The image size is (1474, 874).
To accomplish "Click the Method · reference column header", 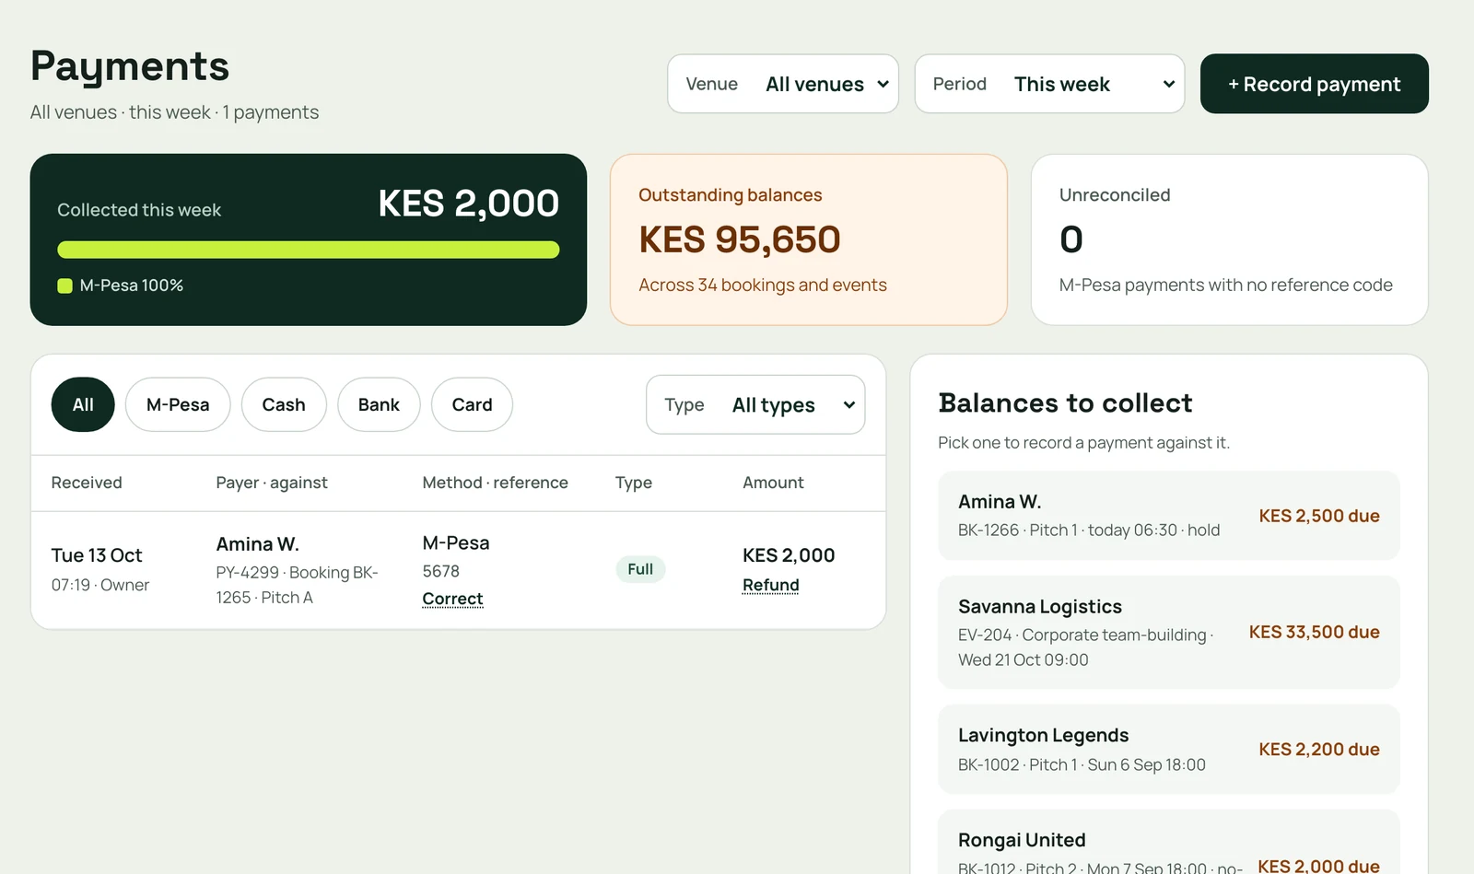I will click(x=495, y=483).
